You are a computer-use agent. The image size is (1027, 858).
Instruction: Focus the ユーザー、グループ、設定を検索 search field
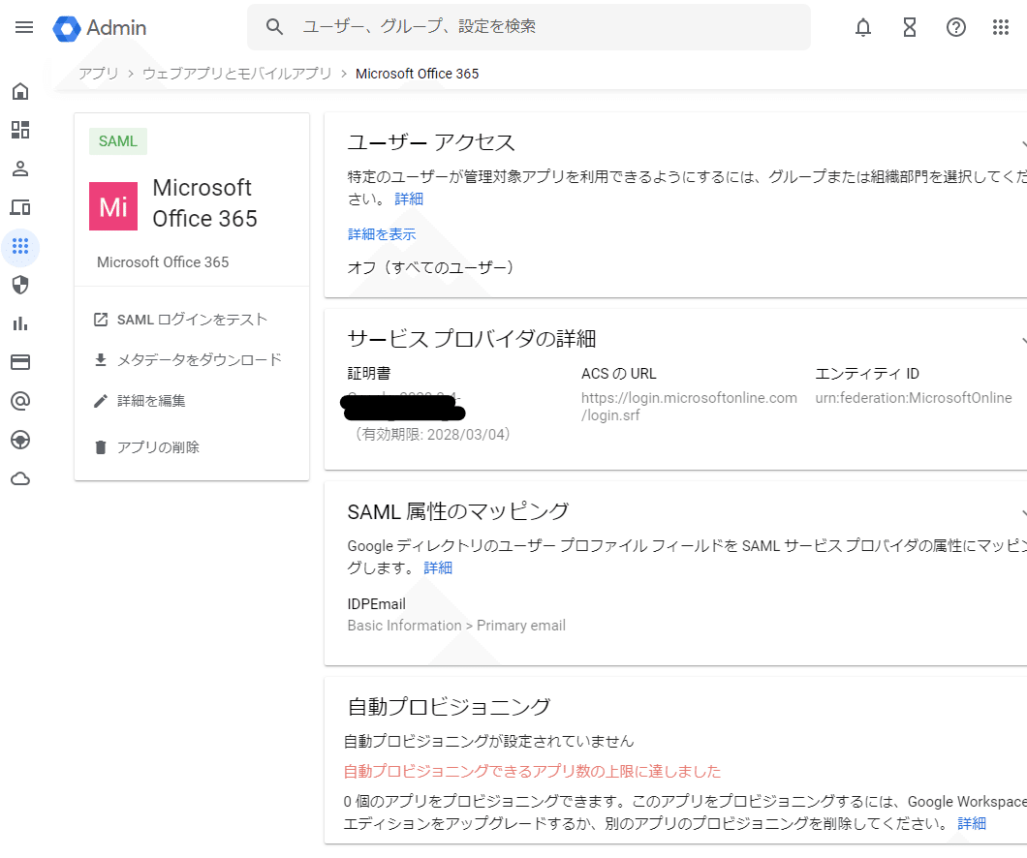point(529,27)
